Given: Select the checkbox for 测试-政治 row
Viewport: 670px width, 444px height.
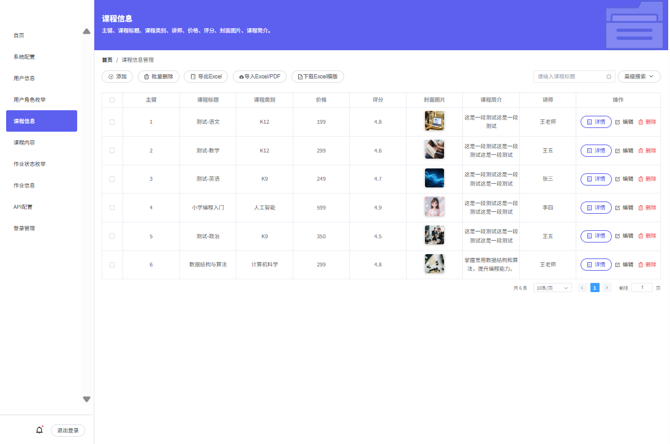Looking at the screenshot, I should [x=112, y=236].
